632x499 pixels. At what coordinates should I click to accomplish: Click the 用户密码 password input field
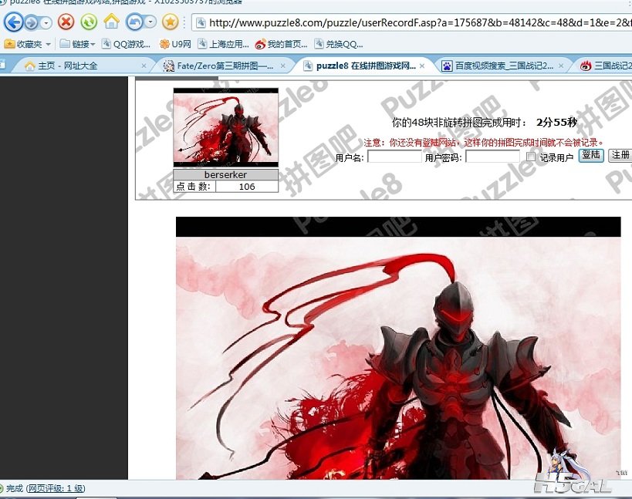(x=492, y=157)
